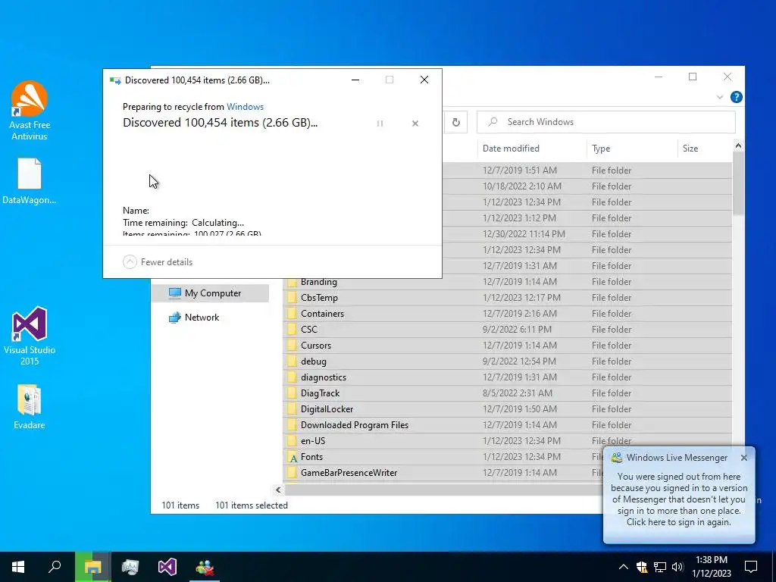Click the Fonts folder icon
776x582 pixels.
292,457
